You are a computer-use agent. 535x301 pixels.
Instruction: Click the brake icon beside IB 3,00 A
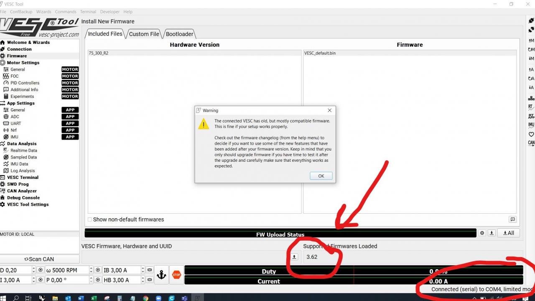pyautogui.click(x=150, y=270)
